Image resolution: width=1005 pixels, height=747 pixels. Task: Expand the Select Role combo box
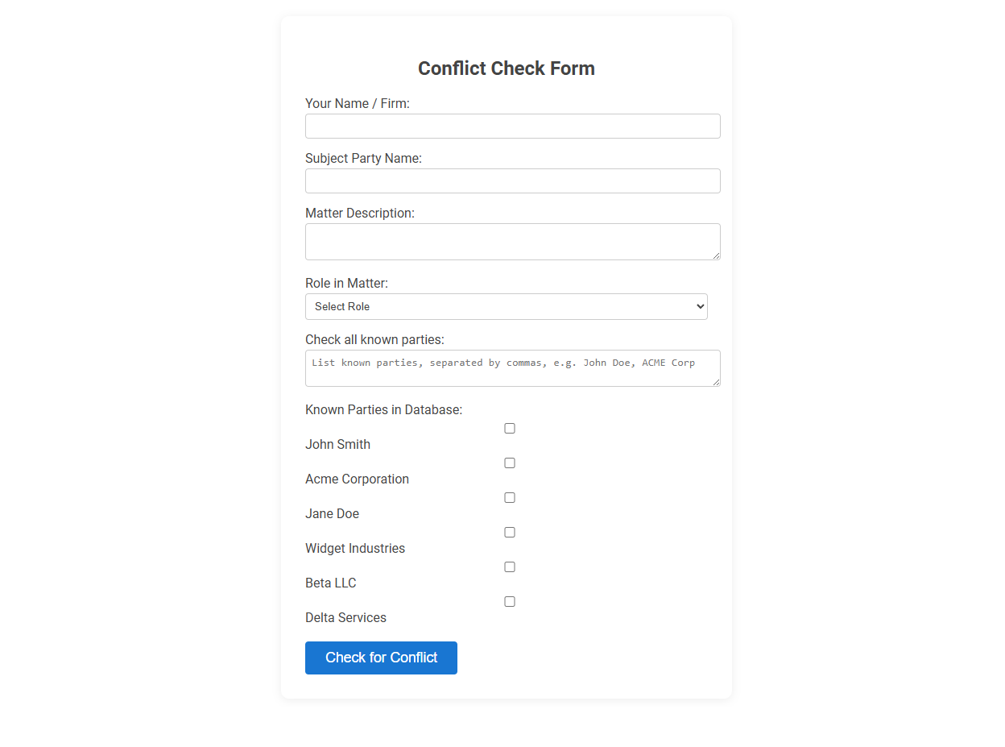pos(506,306)
